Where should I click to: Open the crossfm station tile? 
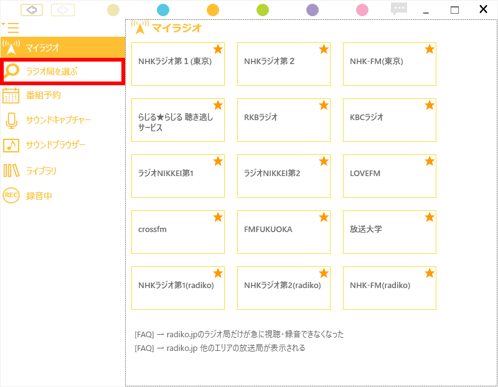pyautogui.click(x=178, y=232)
